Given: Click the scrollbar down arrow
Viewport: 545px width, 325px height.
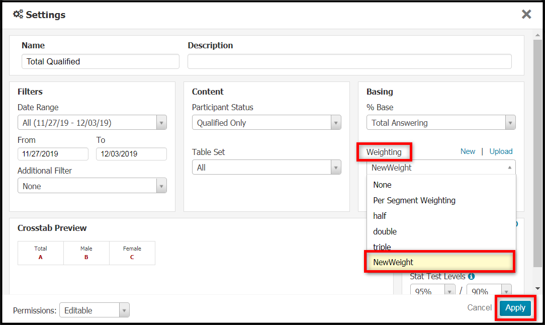Looking at the screenshot, I should coord(537,288).
